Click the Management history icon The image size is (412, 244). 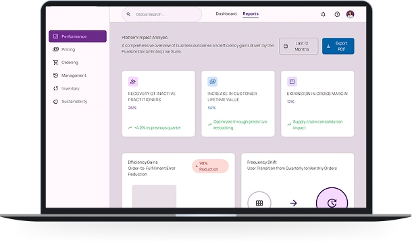click(x=55, y=75)
